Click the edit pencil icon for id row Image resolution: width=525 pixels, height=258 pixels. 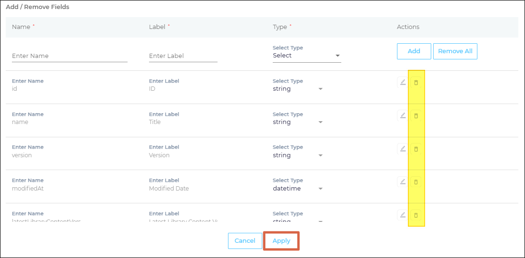click(x=403, y=82)
